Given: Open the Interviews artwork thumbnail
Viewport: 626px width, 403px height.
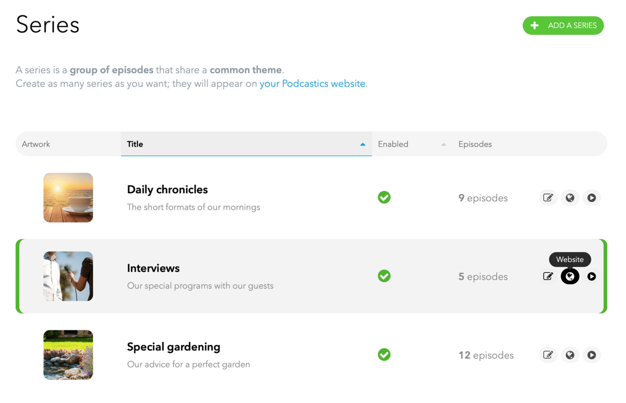Looking at the screenshot, I should pyautogui.click(x=68, y=276).
